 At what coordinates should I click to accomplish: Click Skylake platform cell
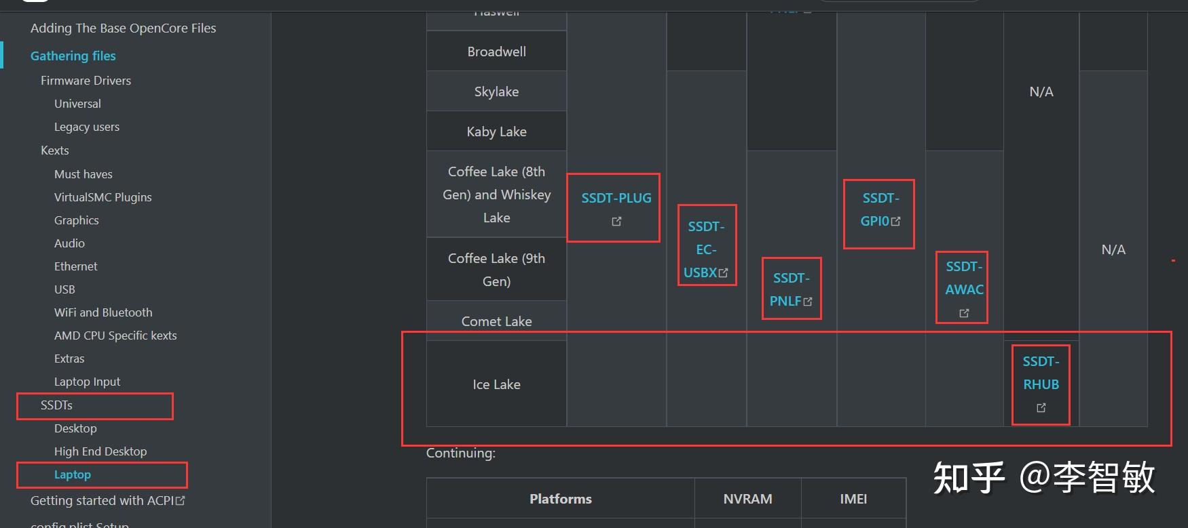[496, 91]
